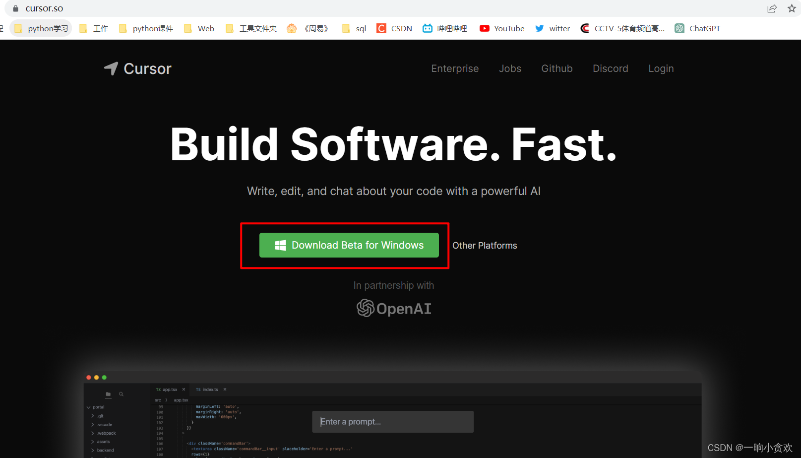Click the green maximize dot of preview window

(x=104, y=378)
